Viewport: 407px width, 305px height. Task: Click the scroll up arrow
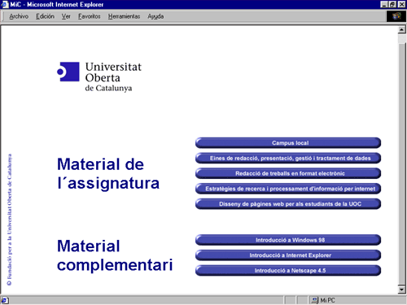402,29
